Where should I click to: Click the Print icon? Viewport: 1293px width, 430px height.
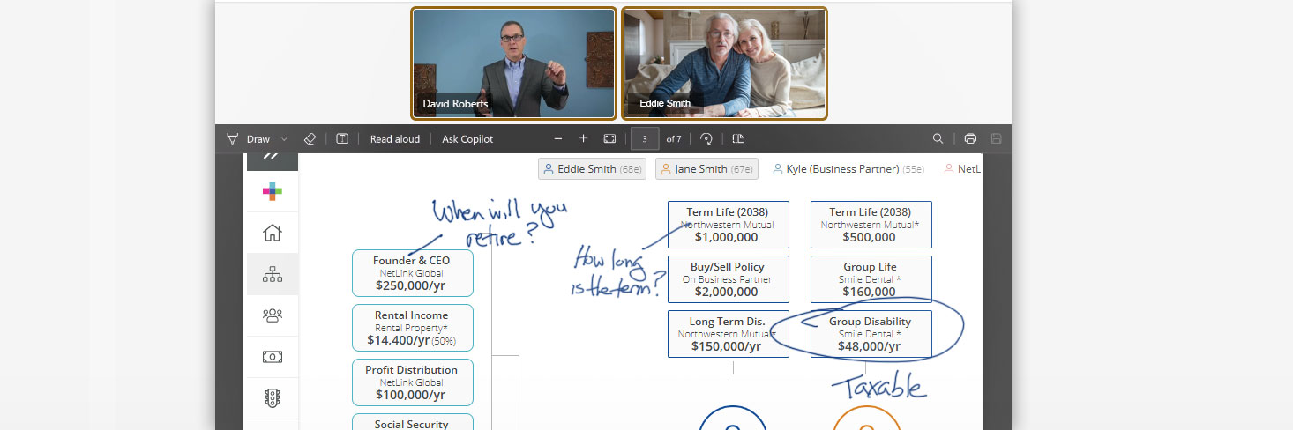(970, 139)
